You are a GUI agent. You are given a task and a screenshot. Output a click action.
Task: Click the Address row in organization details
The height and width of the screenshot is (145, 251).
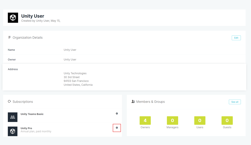tap(13, 69)
